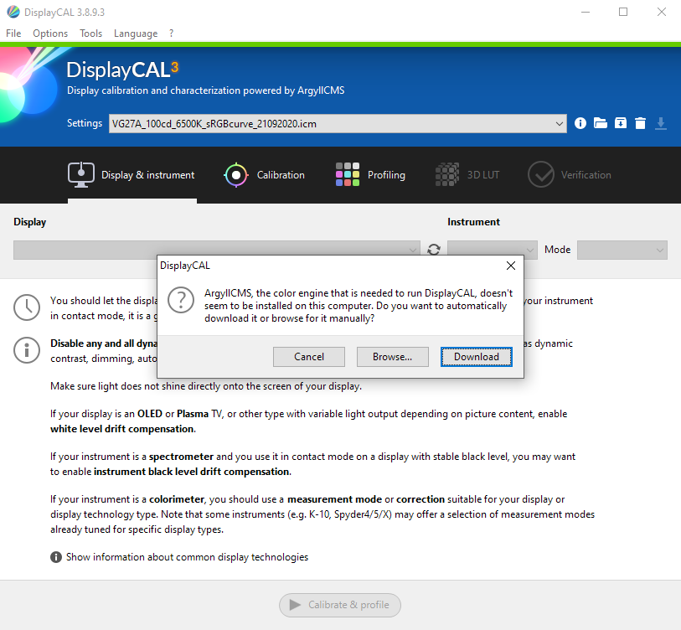Open the Mode dropdown
681x630 pixels.
coord(622,250)
